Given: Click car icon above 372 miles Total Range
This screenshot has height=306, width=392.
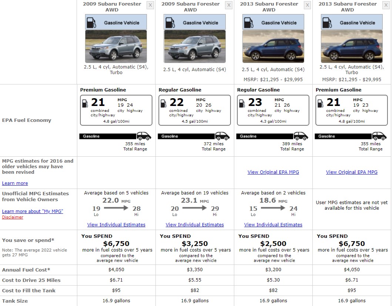Looking at the screenshot, I should pos(222,136).
